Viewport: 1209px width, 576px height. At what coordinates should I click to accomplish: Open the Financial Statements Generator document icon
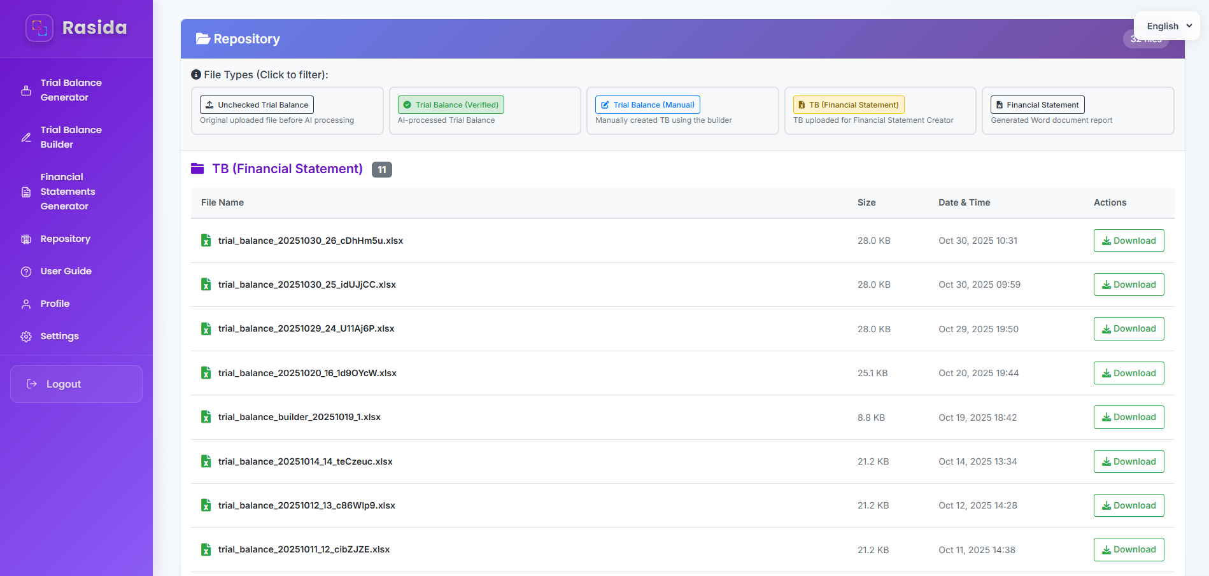[26, 192]
